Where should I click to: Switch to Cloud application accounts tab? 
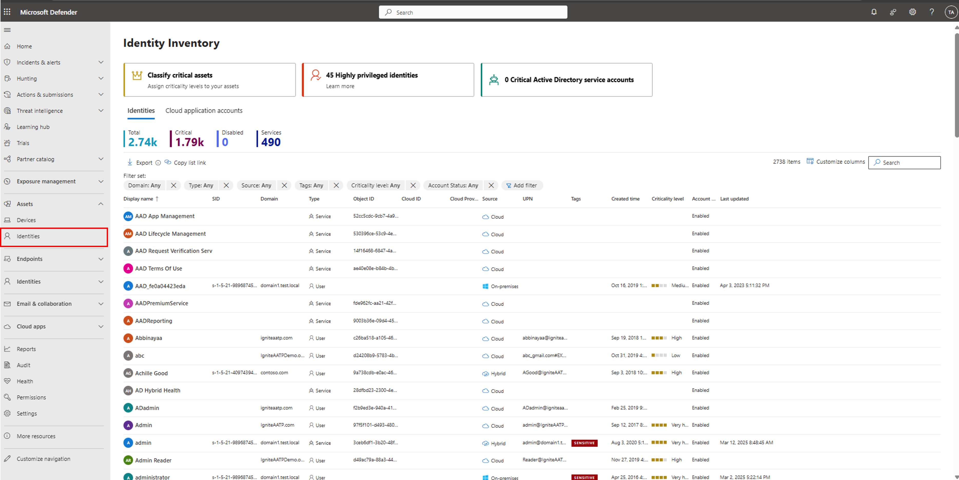pyautogui.click(x=204, y=111)
